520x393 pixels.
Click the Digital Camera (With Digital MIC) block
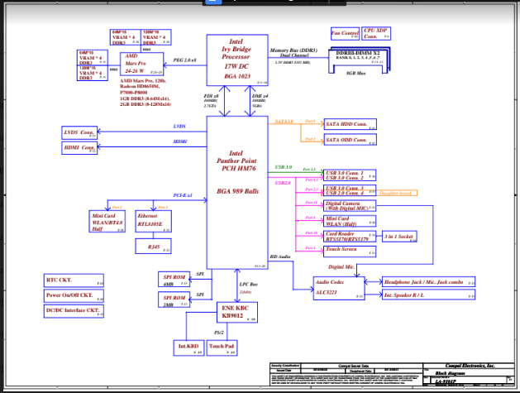[x=350, y=206]
